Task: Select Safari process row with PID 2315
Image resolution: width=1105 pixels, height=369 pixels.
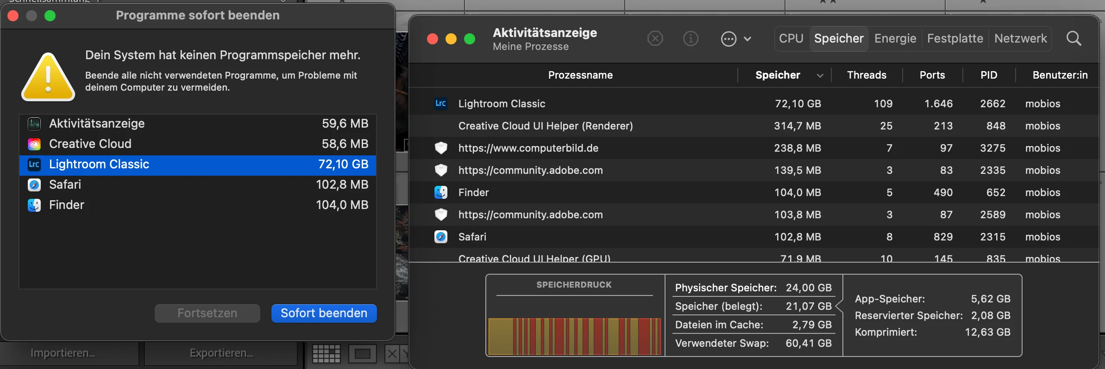Action: [x=754, y=237]
